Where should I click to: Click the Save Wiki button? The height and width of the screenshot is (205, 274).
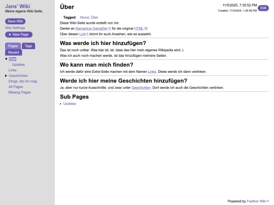tap(15, 21)
